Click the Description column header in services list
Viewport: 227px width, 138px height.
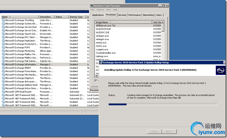[47, 17]
